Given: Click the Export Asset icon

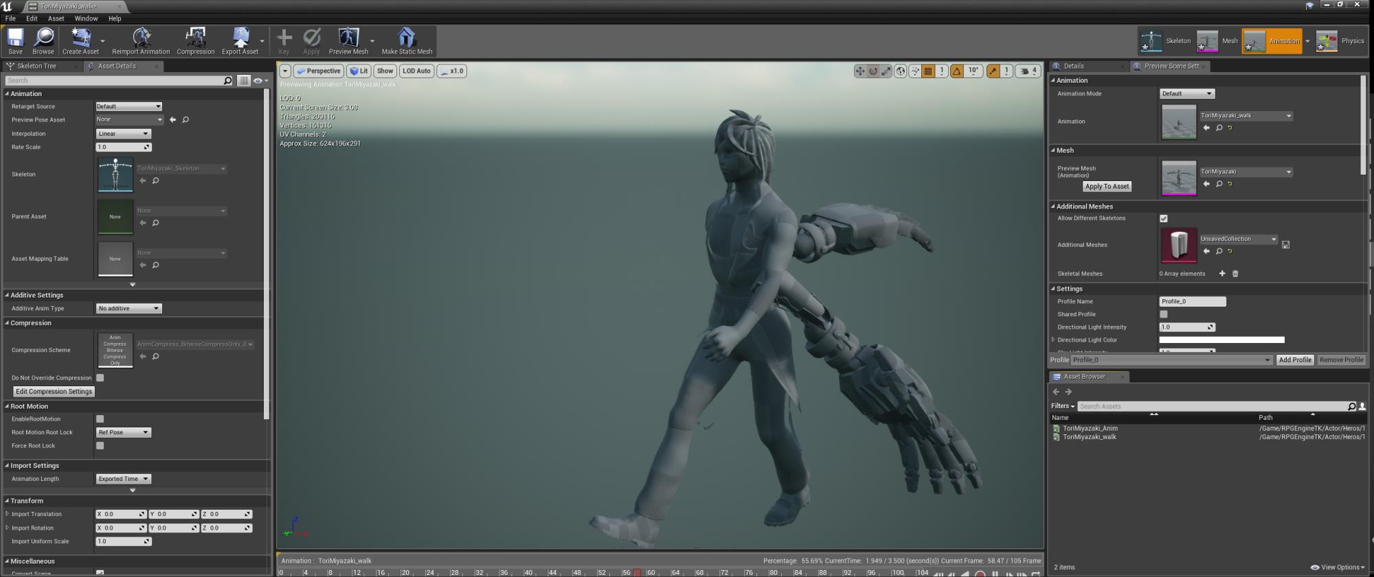Looking at the screenshot, I should (240, 41).
